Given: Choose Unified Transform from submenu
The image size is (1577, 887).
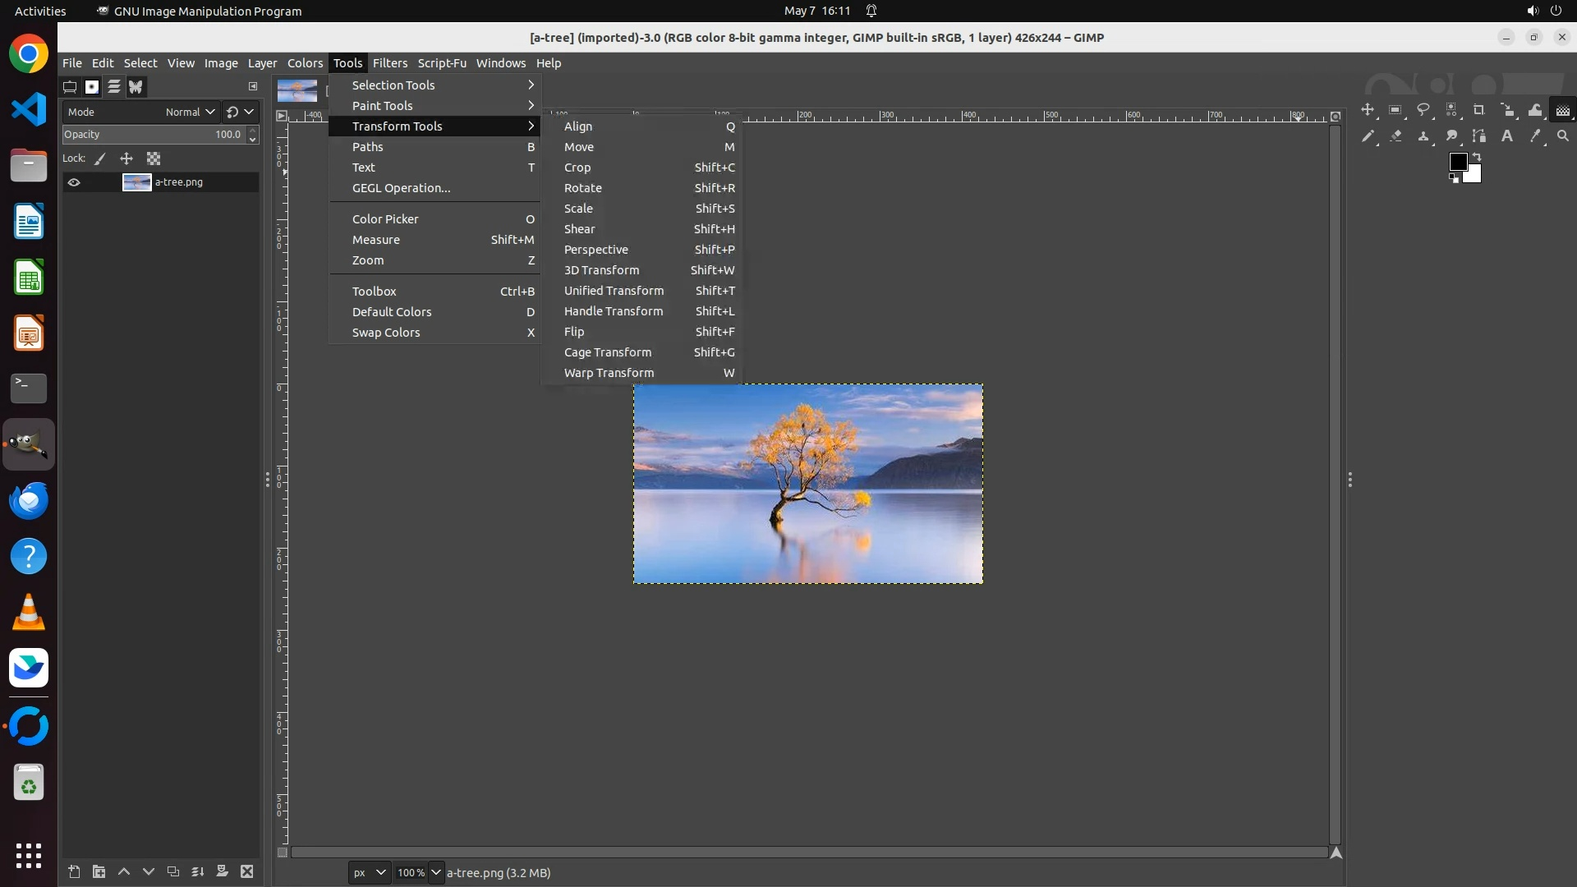Looking at the screenshot, I should 614,291.
